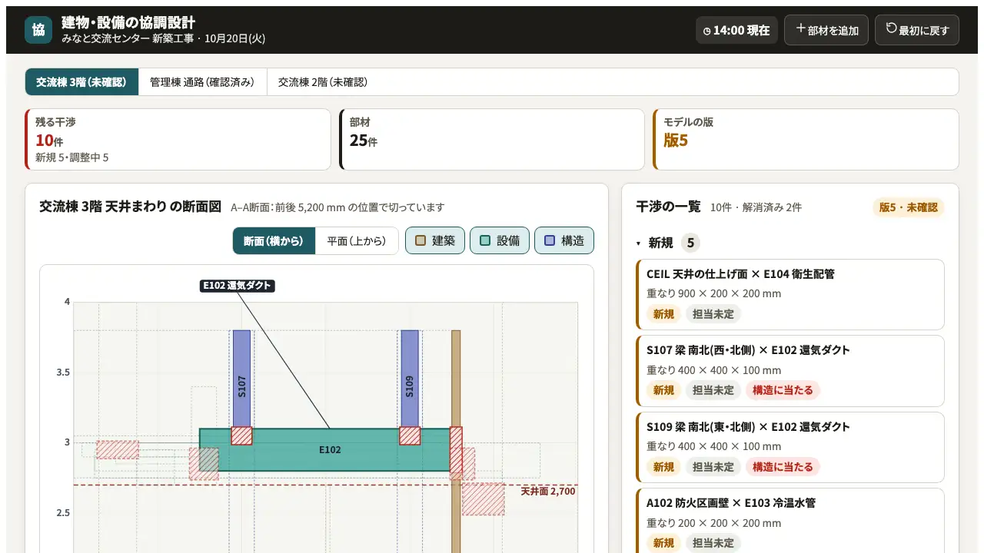This screenshot has height=553, width=984.
Task: Select the S107 beam in the section view
Action: click(x=241, y=378)
